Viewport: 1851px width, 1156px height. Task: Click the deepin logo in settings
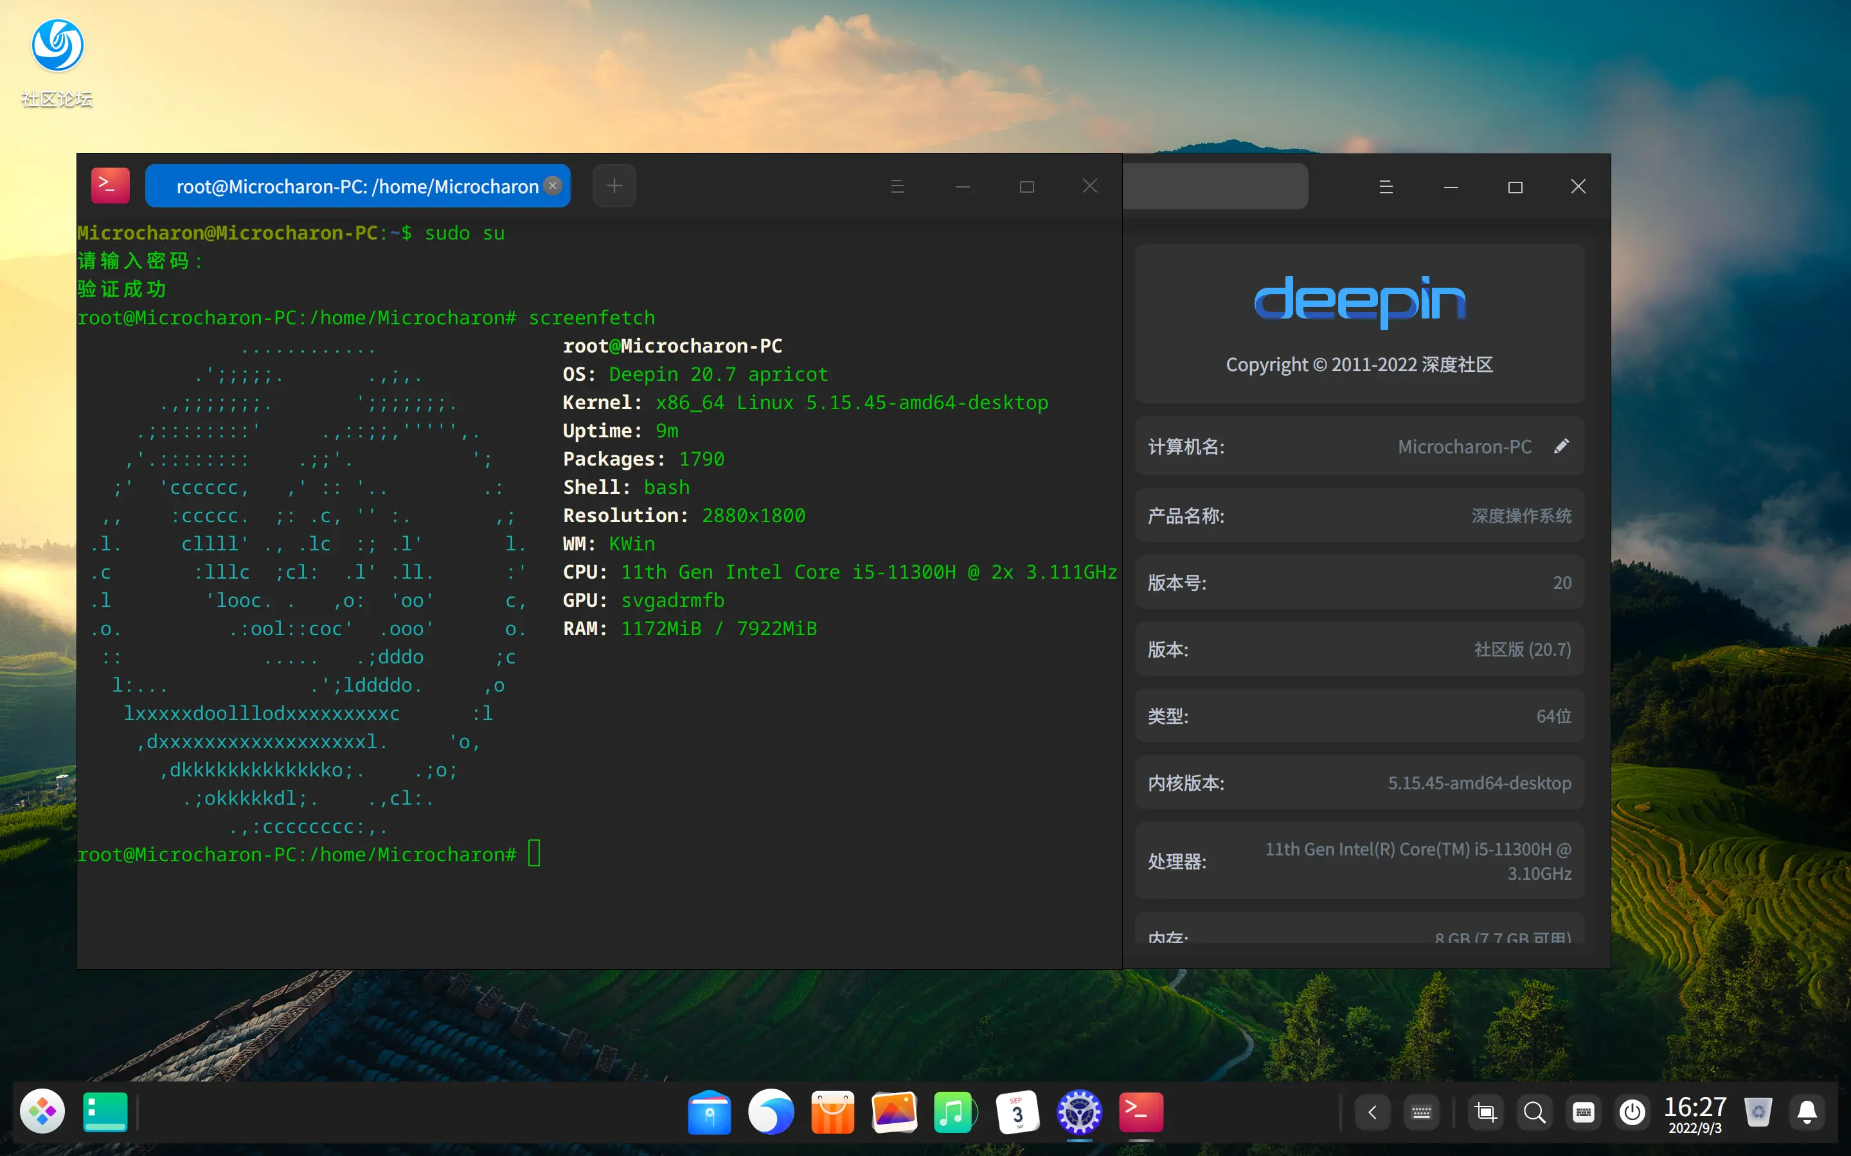click(x=1360, y=302)
